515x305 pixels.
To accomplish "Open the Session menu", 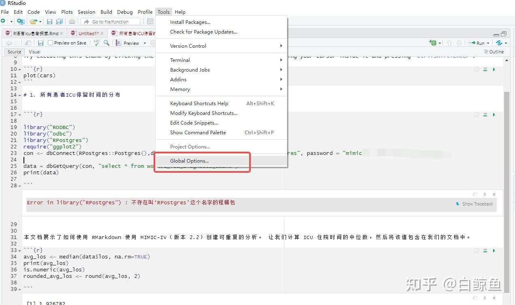I will click(x=86, y=12).
